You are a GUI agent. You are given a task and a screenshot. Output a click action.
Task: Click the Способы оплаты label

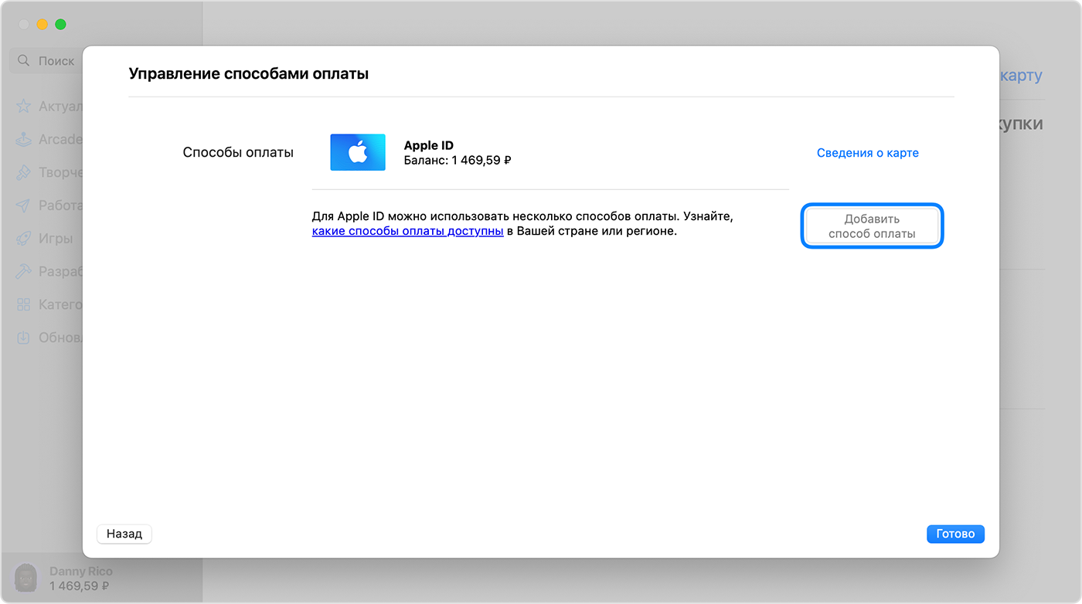click(238, 152)
